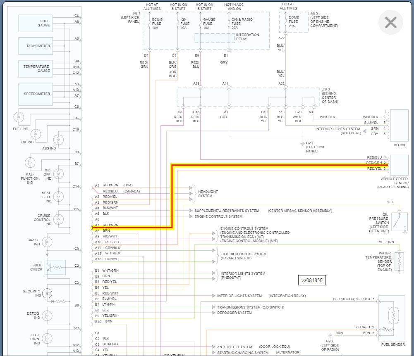Click the '(CANADA)' wire variant text
Image resolution: width=414 pixels, height=356 pixels.
pos(132,191)
